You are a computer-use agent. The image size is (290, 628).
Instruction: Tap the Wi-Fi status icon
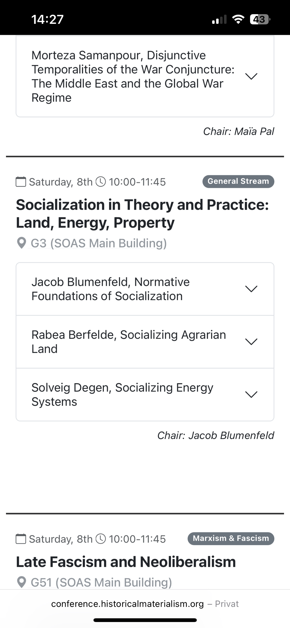coord(238,19)
